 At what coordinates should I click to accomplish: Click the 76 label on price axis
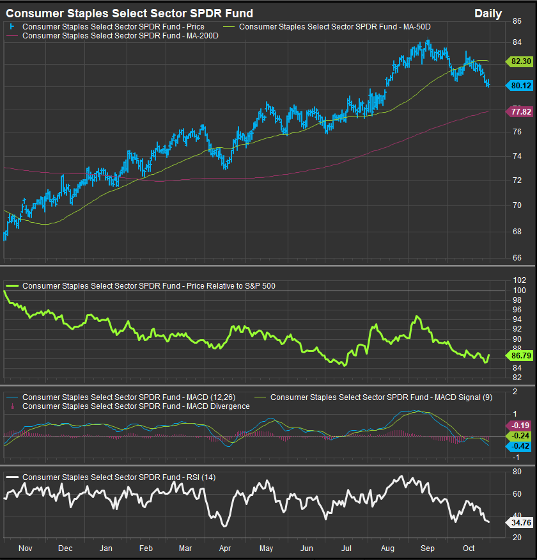click(517, 132)
